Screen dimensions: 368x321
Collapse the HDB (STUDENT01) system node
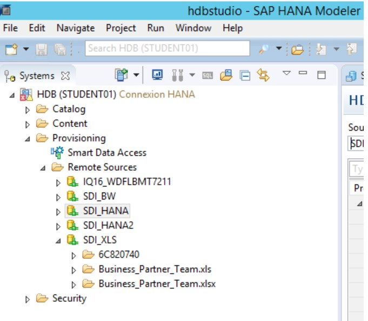12,95
